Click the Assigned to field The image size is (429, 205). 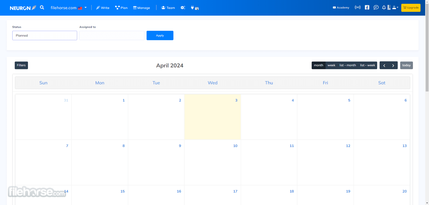(x=112, y=36)
